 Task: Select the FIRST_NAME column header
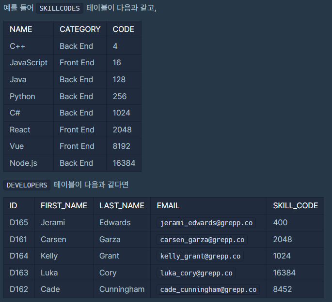coord(64,205)
